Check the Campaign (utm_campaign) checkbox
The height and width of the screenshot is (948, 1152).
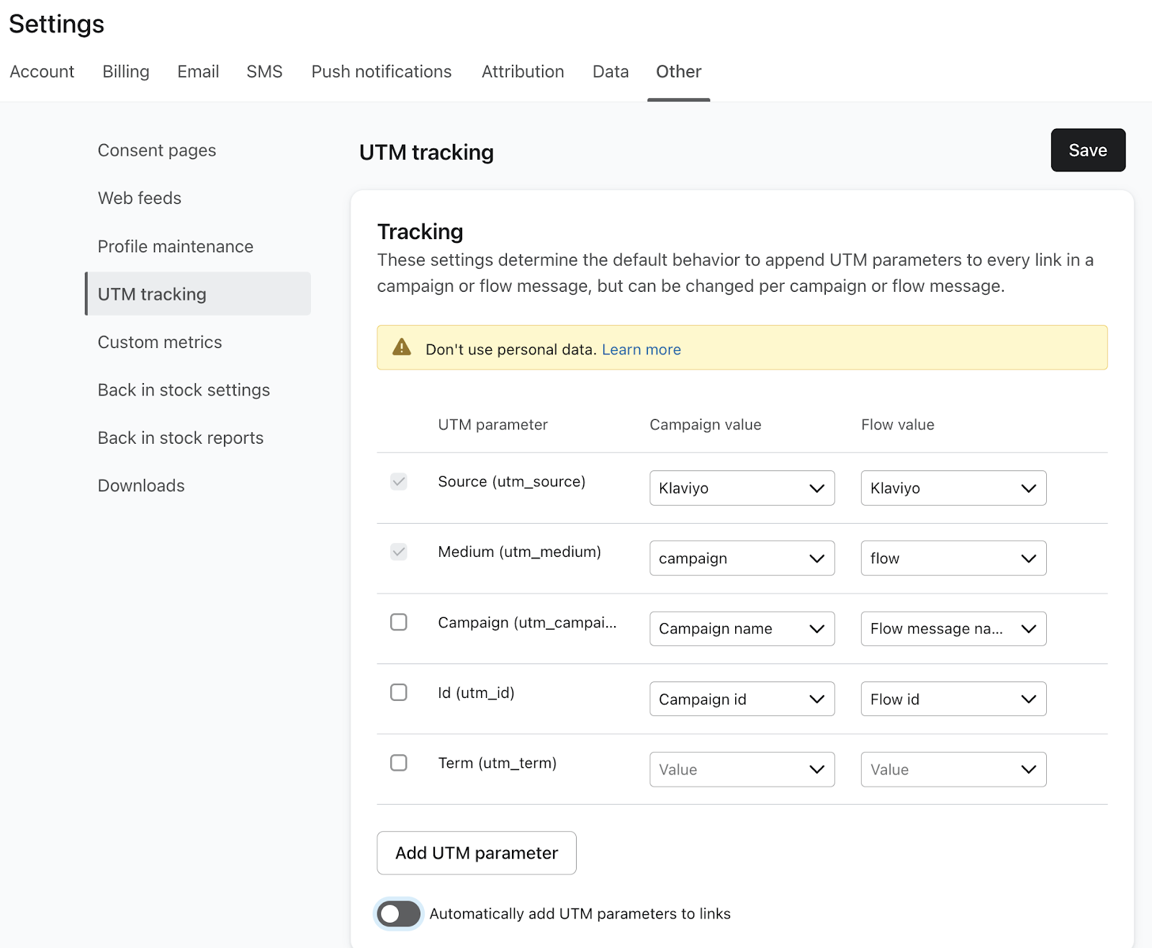398,622
